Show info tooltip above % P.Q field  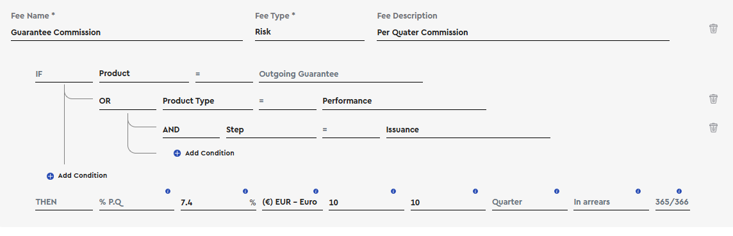pos(168,191)
